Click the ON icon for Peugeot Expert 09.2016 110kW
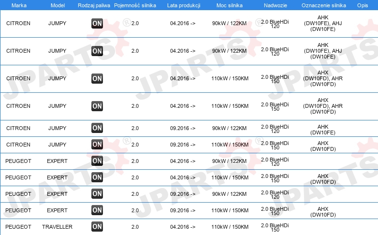This screenshot has width=378, height=235. tap(97, 210)
